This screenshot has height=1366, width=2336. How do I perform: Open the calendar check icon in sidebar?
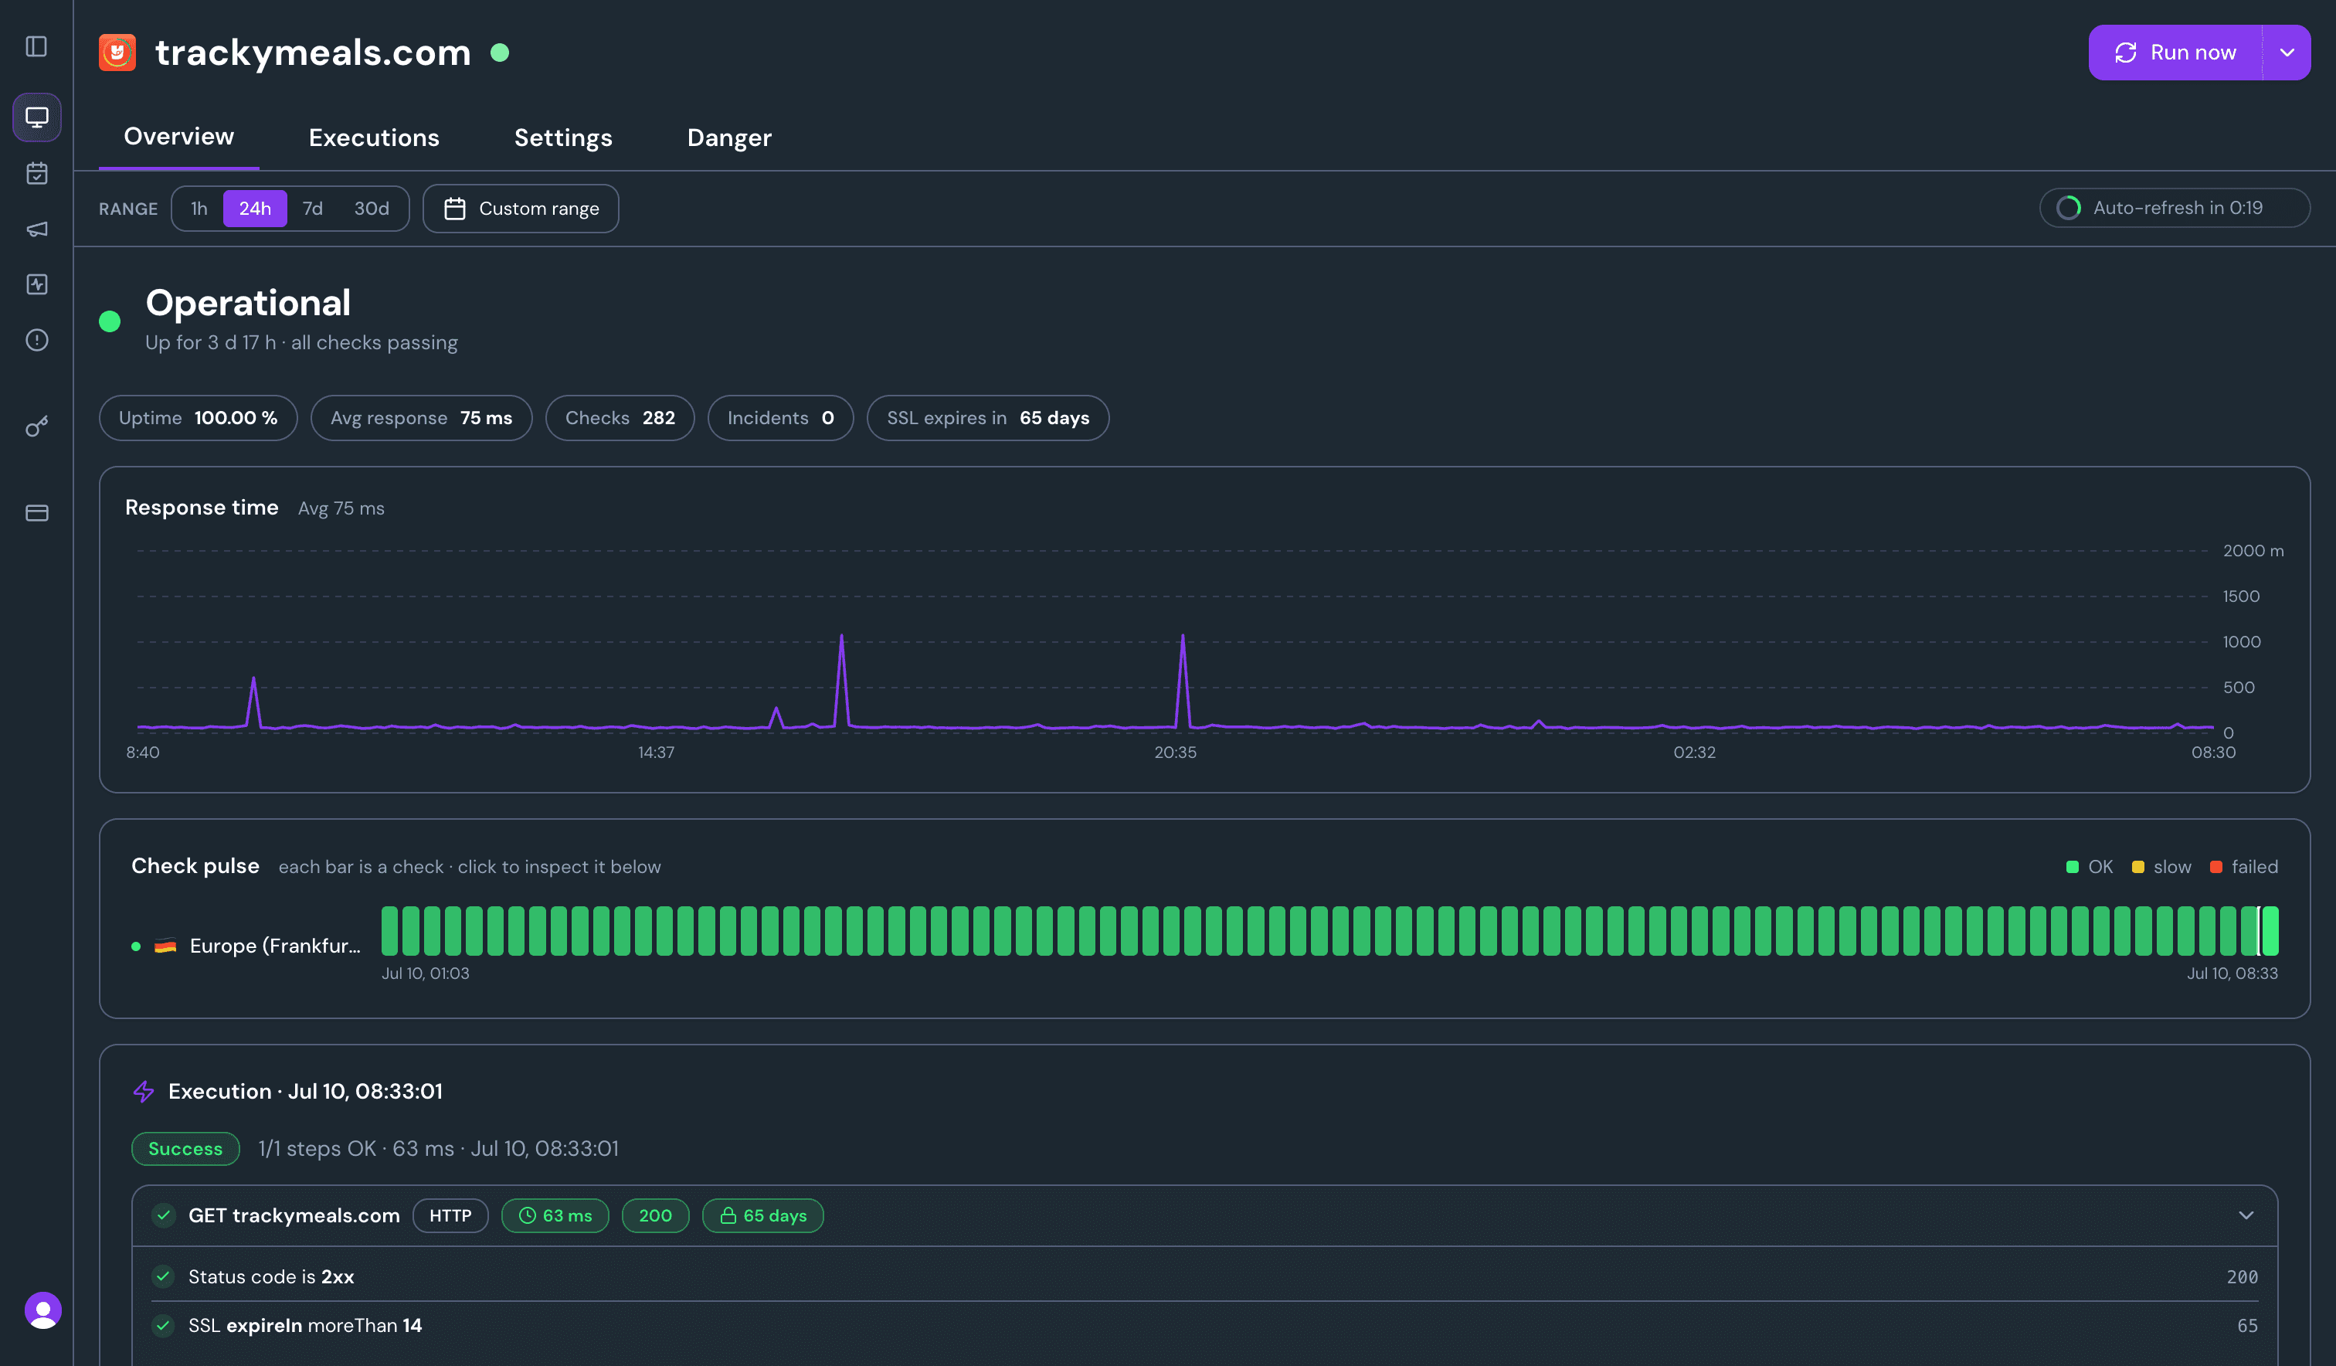tap(37, 173)
